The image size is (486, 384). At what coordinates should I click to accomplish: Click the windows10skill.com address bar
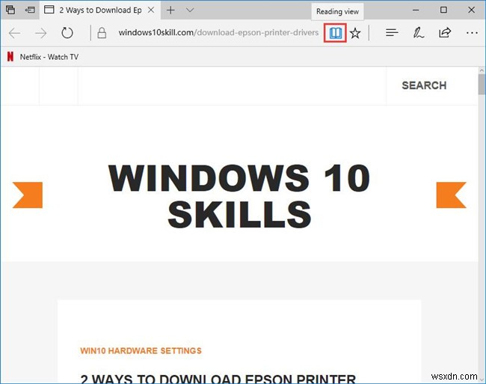point(218,33)
